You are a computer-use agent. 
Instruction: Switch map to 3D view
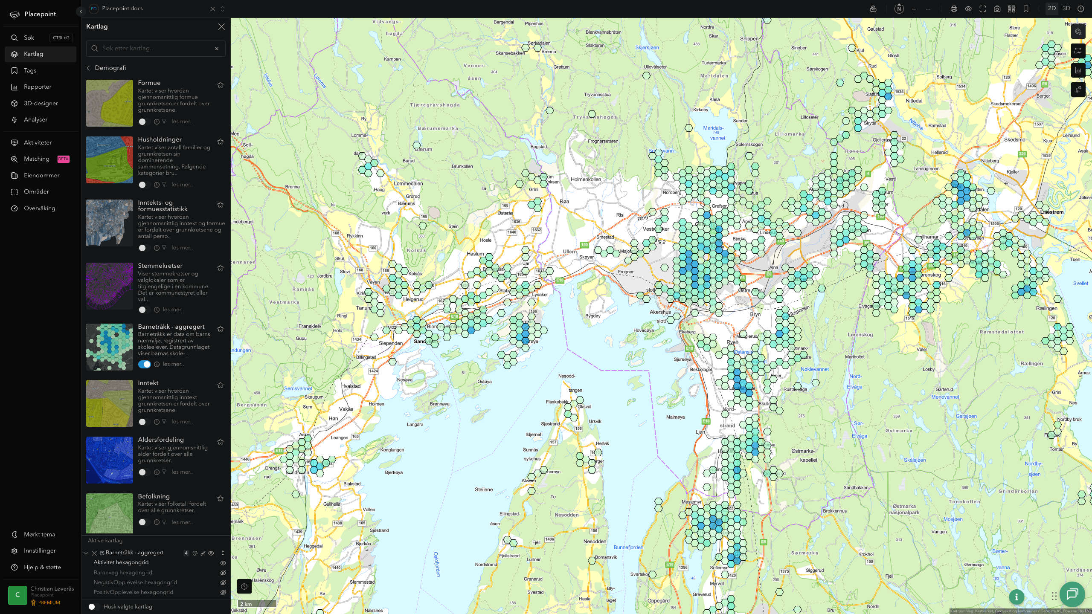coord(1066,9)
